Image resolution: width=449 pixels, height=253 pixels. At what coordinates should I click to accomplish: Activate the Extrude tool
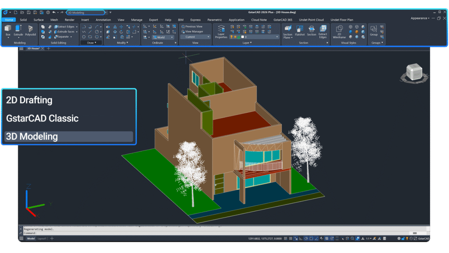tap(18, 31)
